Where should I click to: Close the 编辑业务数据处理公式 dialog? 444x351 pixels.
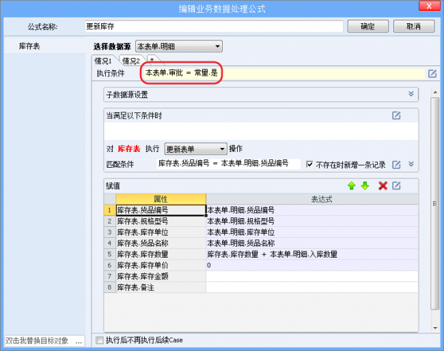429,6
